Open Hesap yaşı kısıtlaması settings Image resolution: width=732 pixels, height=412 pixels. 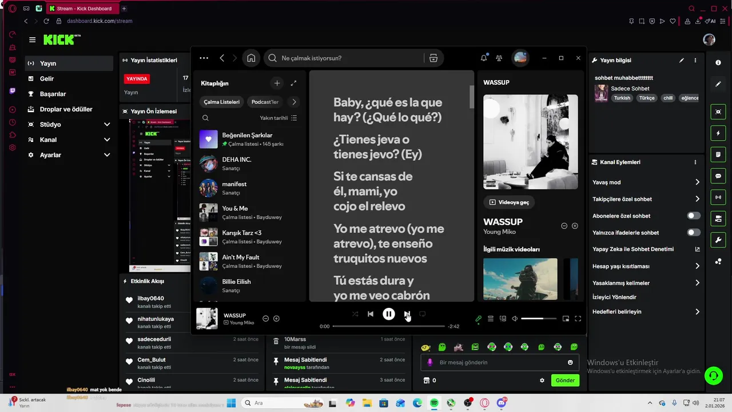point(646,266)
